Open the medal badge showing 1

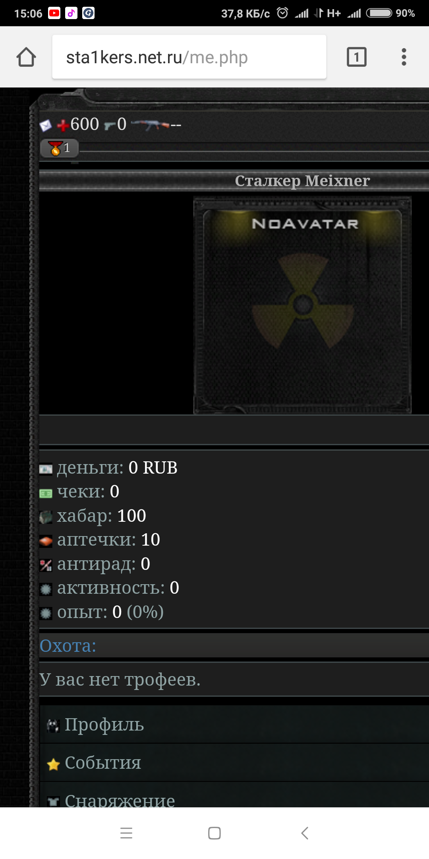59,148
